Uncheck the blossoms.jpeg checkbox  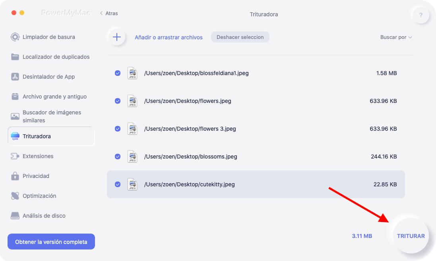tap(118, 157)
